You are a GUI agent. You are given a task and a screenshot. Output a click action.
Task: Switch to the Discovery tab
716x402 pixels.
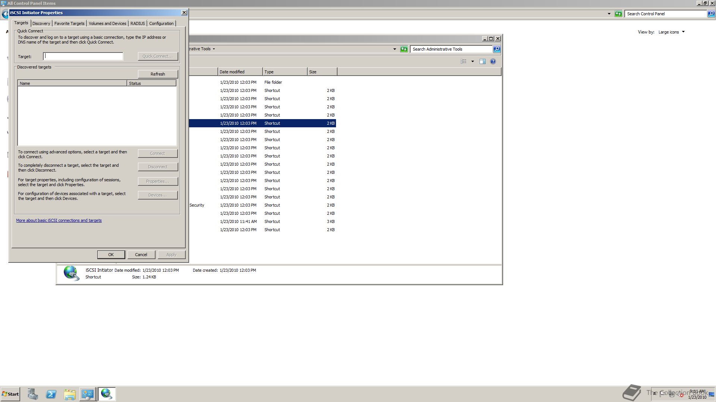[41, 23]
